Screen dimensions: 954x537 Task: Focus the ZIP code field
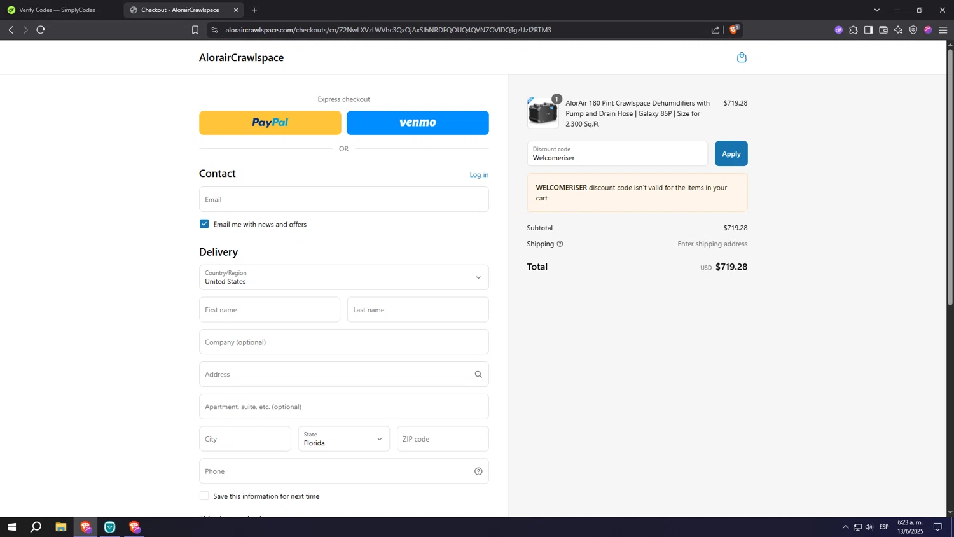coord(443,439)
